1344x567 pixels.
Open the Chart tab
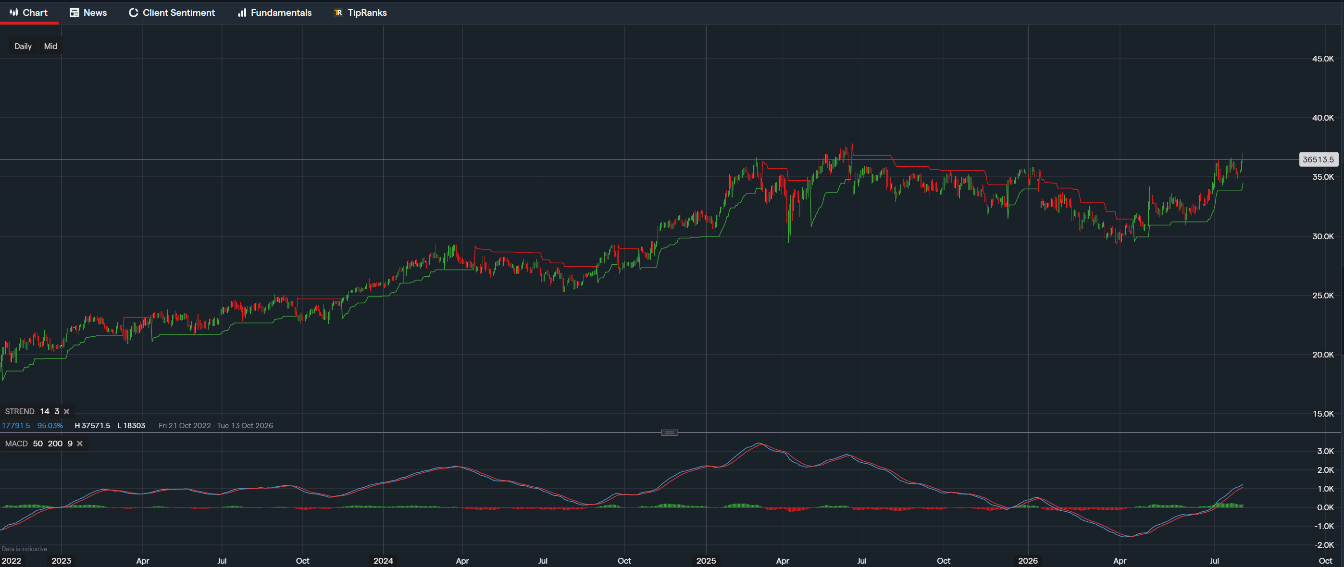[x=29, y=12]
